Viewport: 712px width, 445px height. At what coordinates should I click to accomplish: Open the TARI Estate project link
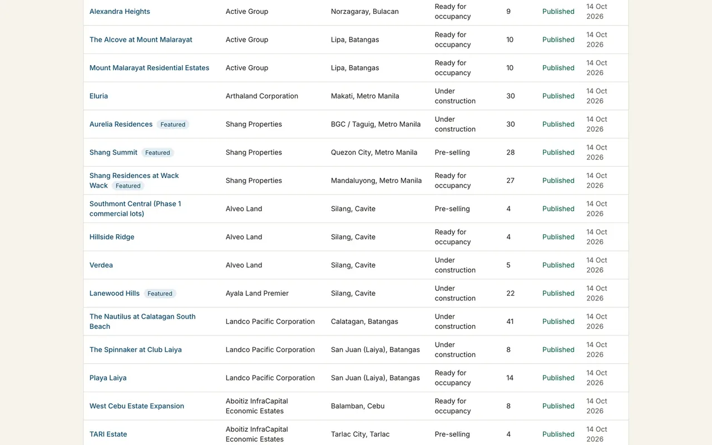click(108, 434)
